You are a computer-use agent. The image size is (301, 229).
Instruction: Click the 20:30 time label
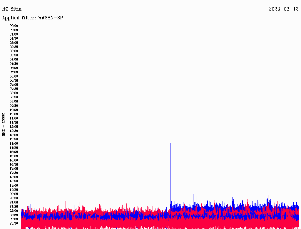pyautogui.click(x=14, y=198)
